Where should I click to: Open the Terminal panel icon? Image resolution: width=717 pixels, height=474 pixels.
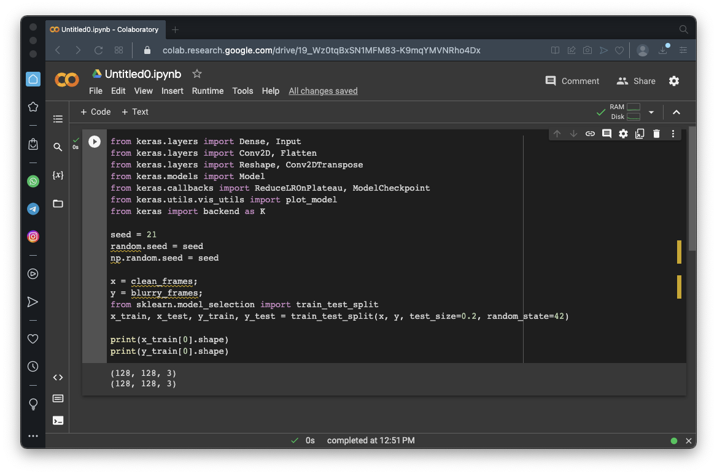click(x=58, y=421)
